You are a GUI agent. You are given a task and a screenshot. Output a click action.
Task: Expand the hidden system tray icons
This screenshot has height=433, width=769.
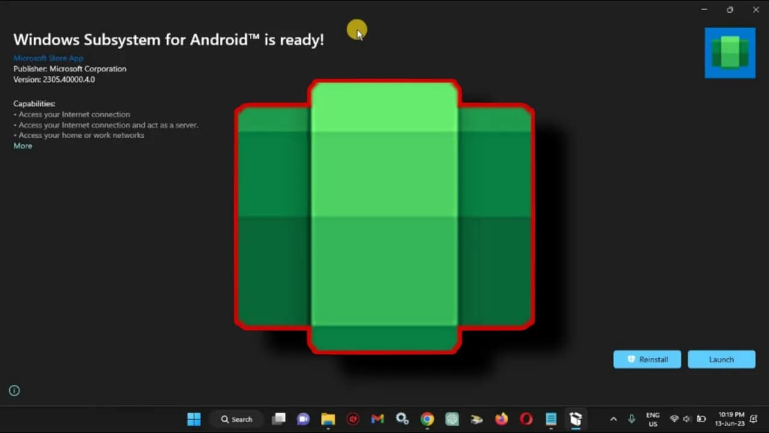[613, 419]
